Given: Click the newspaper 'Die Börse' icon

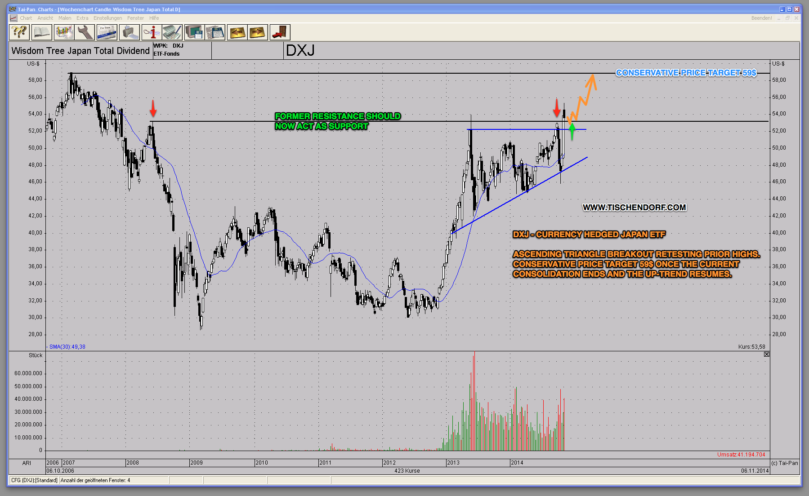Looking at the screenshot, I should point(107,32).
